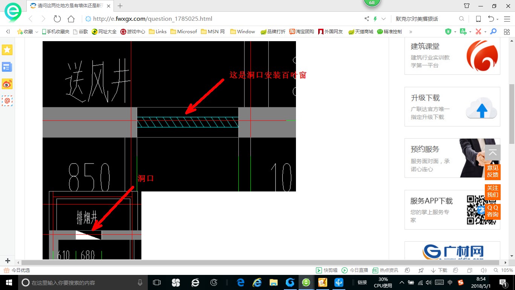Open the 外国网友 bookmark

[331, 32]
